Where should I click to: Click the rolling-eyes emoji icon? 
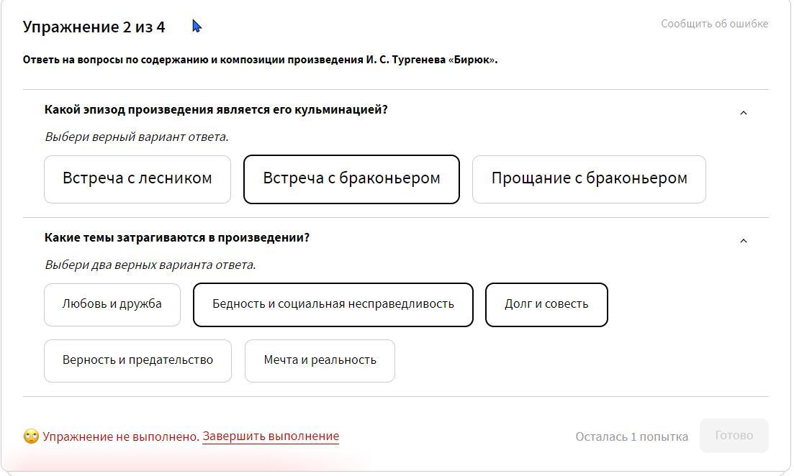31,436
